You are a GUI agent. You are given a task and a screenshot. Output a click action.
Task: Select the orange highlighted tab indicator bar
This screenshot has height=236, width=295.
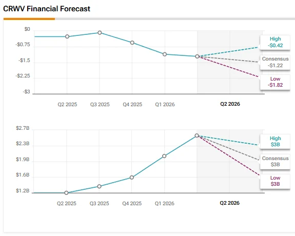pyautogui.click(x=29, y=19)
